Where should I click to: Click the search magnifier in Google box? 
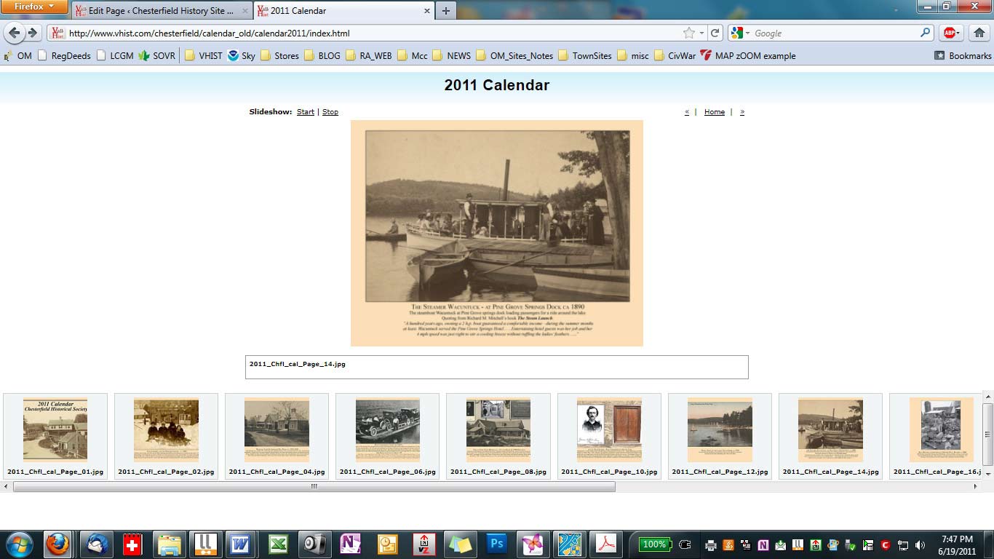coord(925,33)
